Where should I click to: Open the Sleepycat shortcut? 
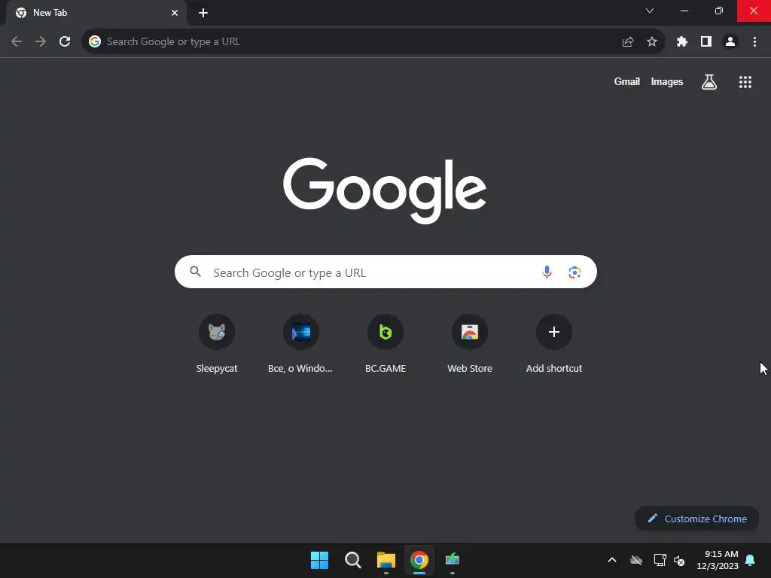click(217, 343)
